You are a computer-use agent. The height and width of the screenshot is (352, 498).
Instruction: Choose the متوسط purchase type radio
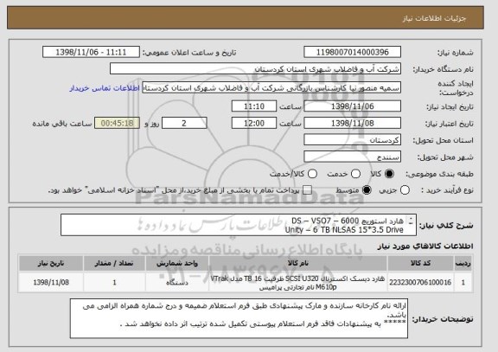pyautogui.click(x=367, y=190)
